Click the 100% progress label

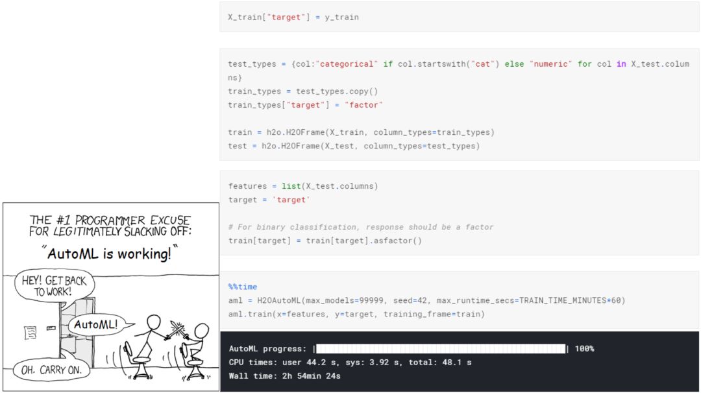point(584,349)
